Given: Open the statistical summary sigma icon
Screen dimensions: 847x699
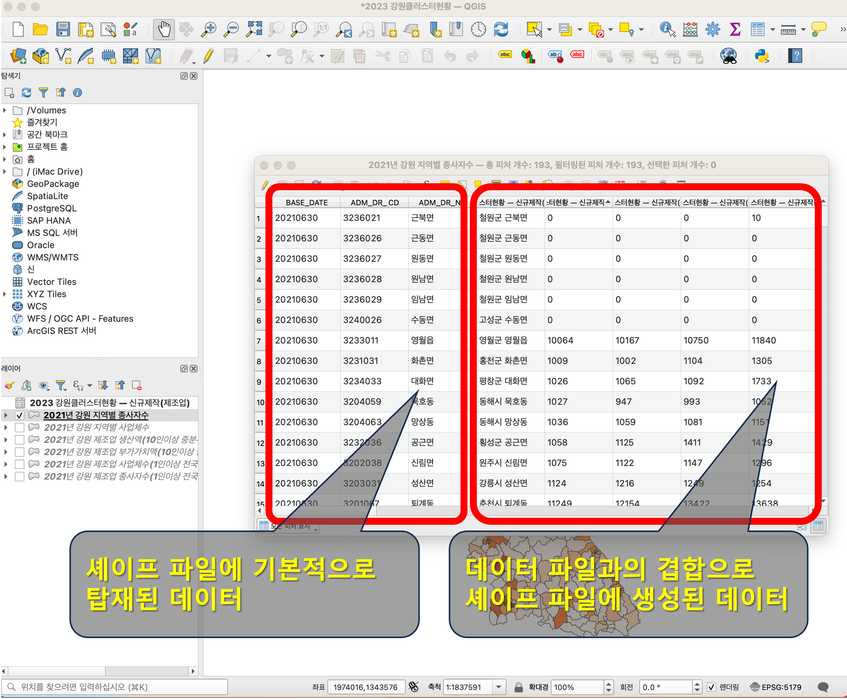Looking at the screenshot, I should (x=735, y=30).
